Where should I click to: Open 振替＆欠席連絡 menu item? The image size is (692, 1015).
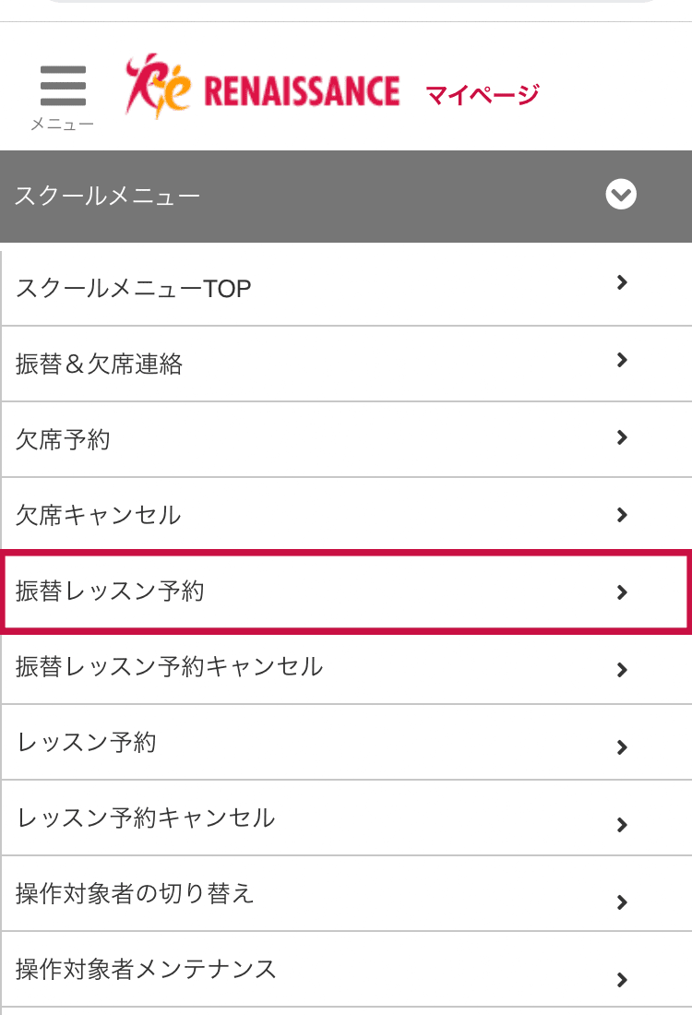(x=346, y=364)
